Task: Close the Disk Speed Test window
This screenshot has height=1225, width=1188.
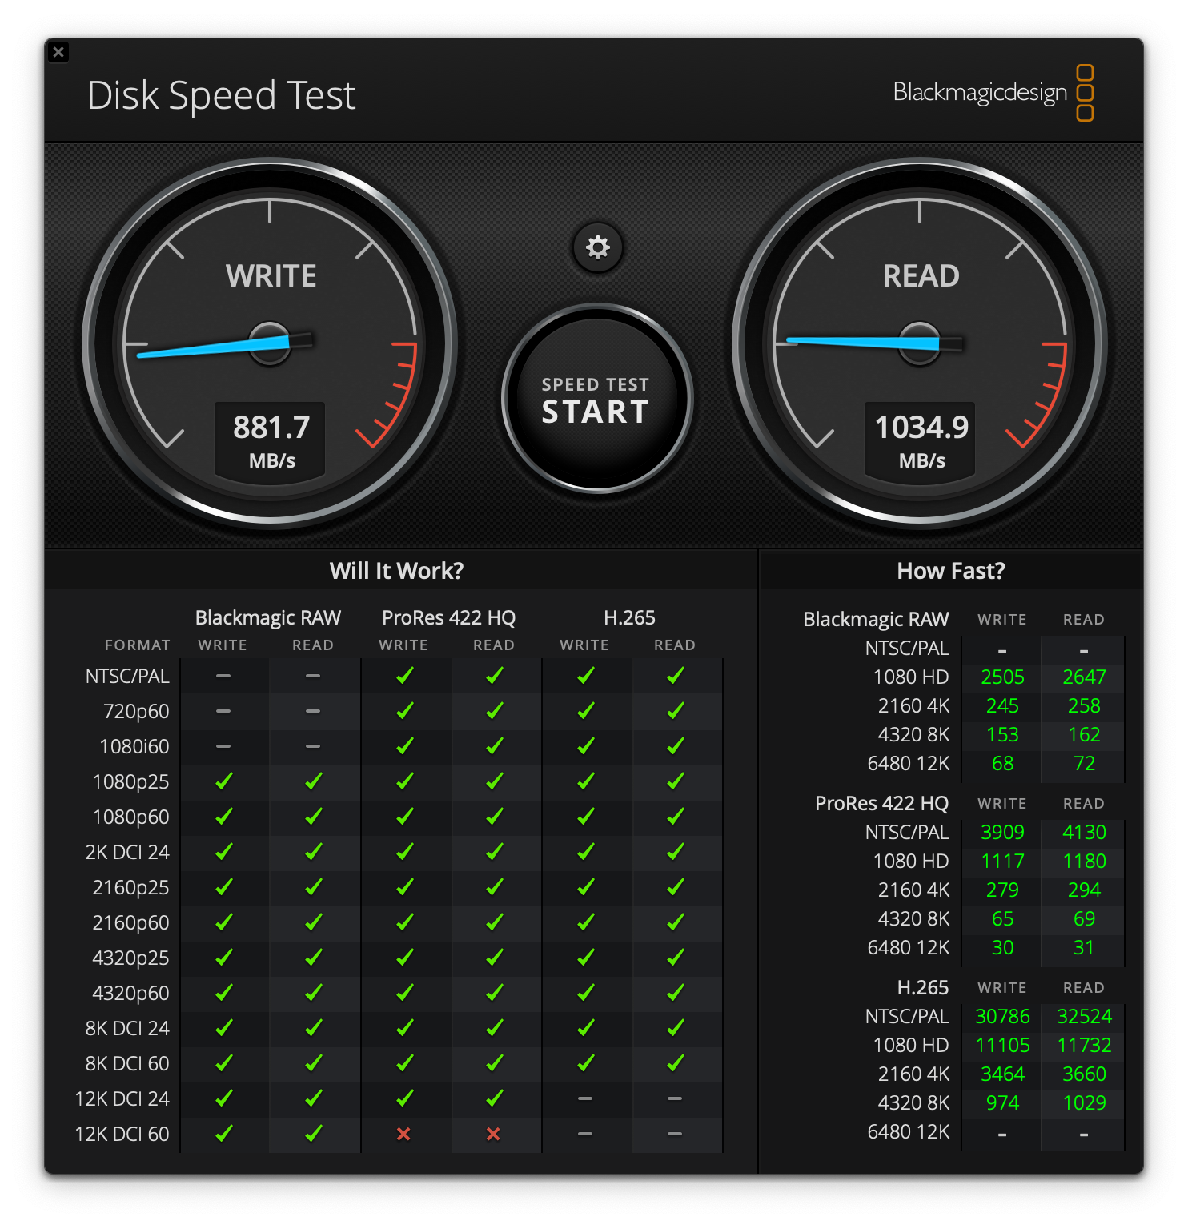Action: [x=58, y=52]
